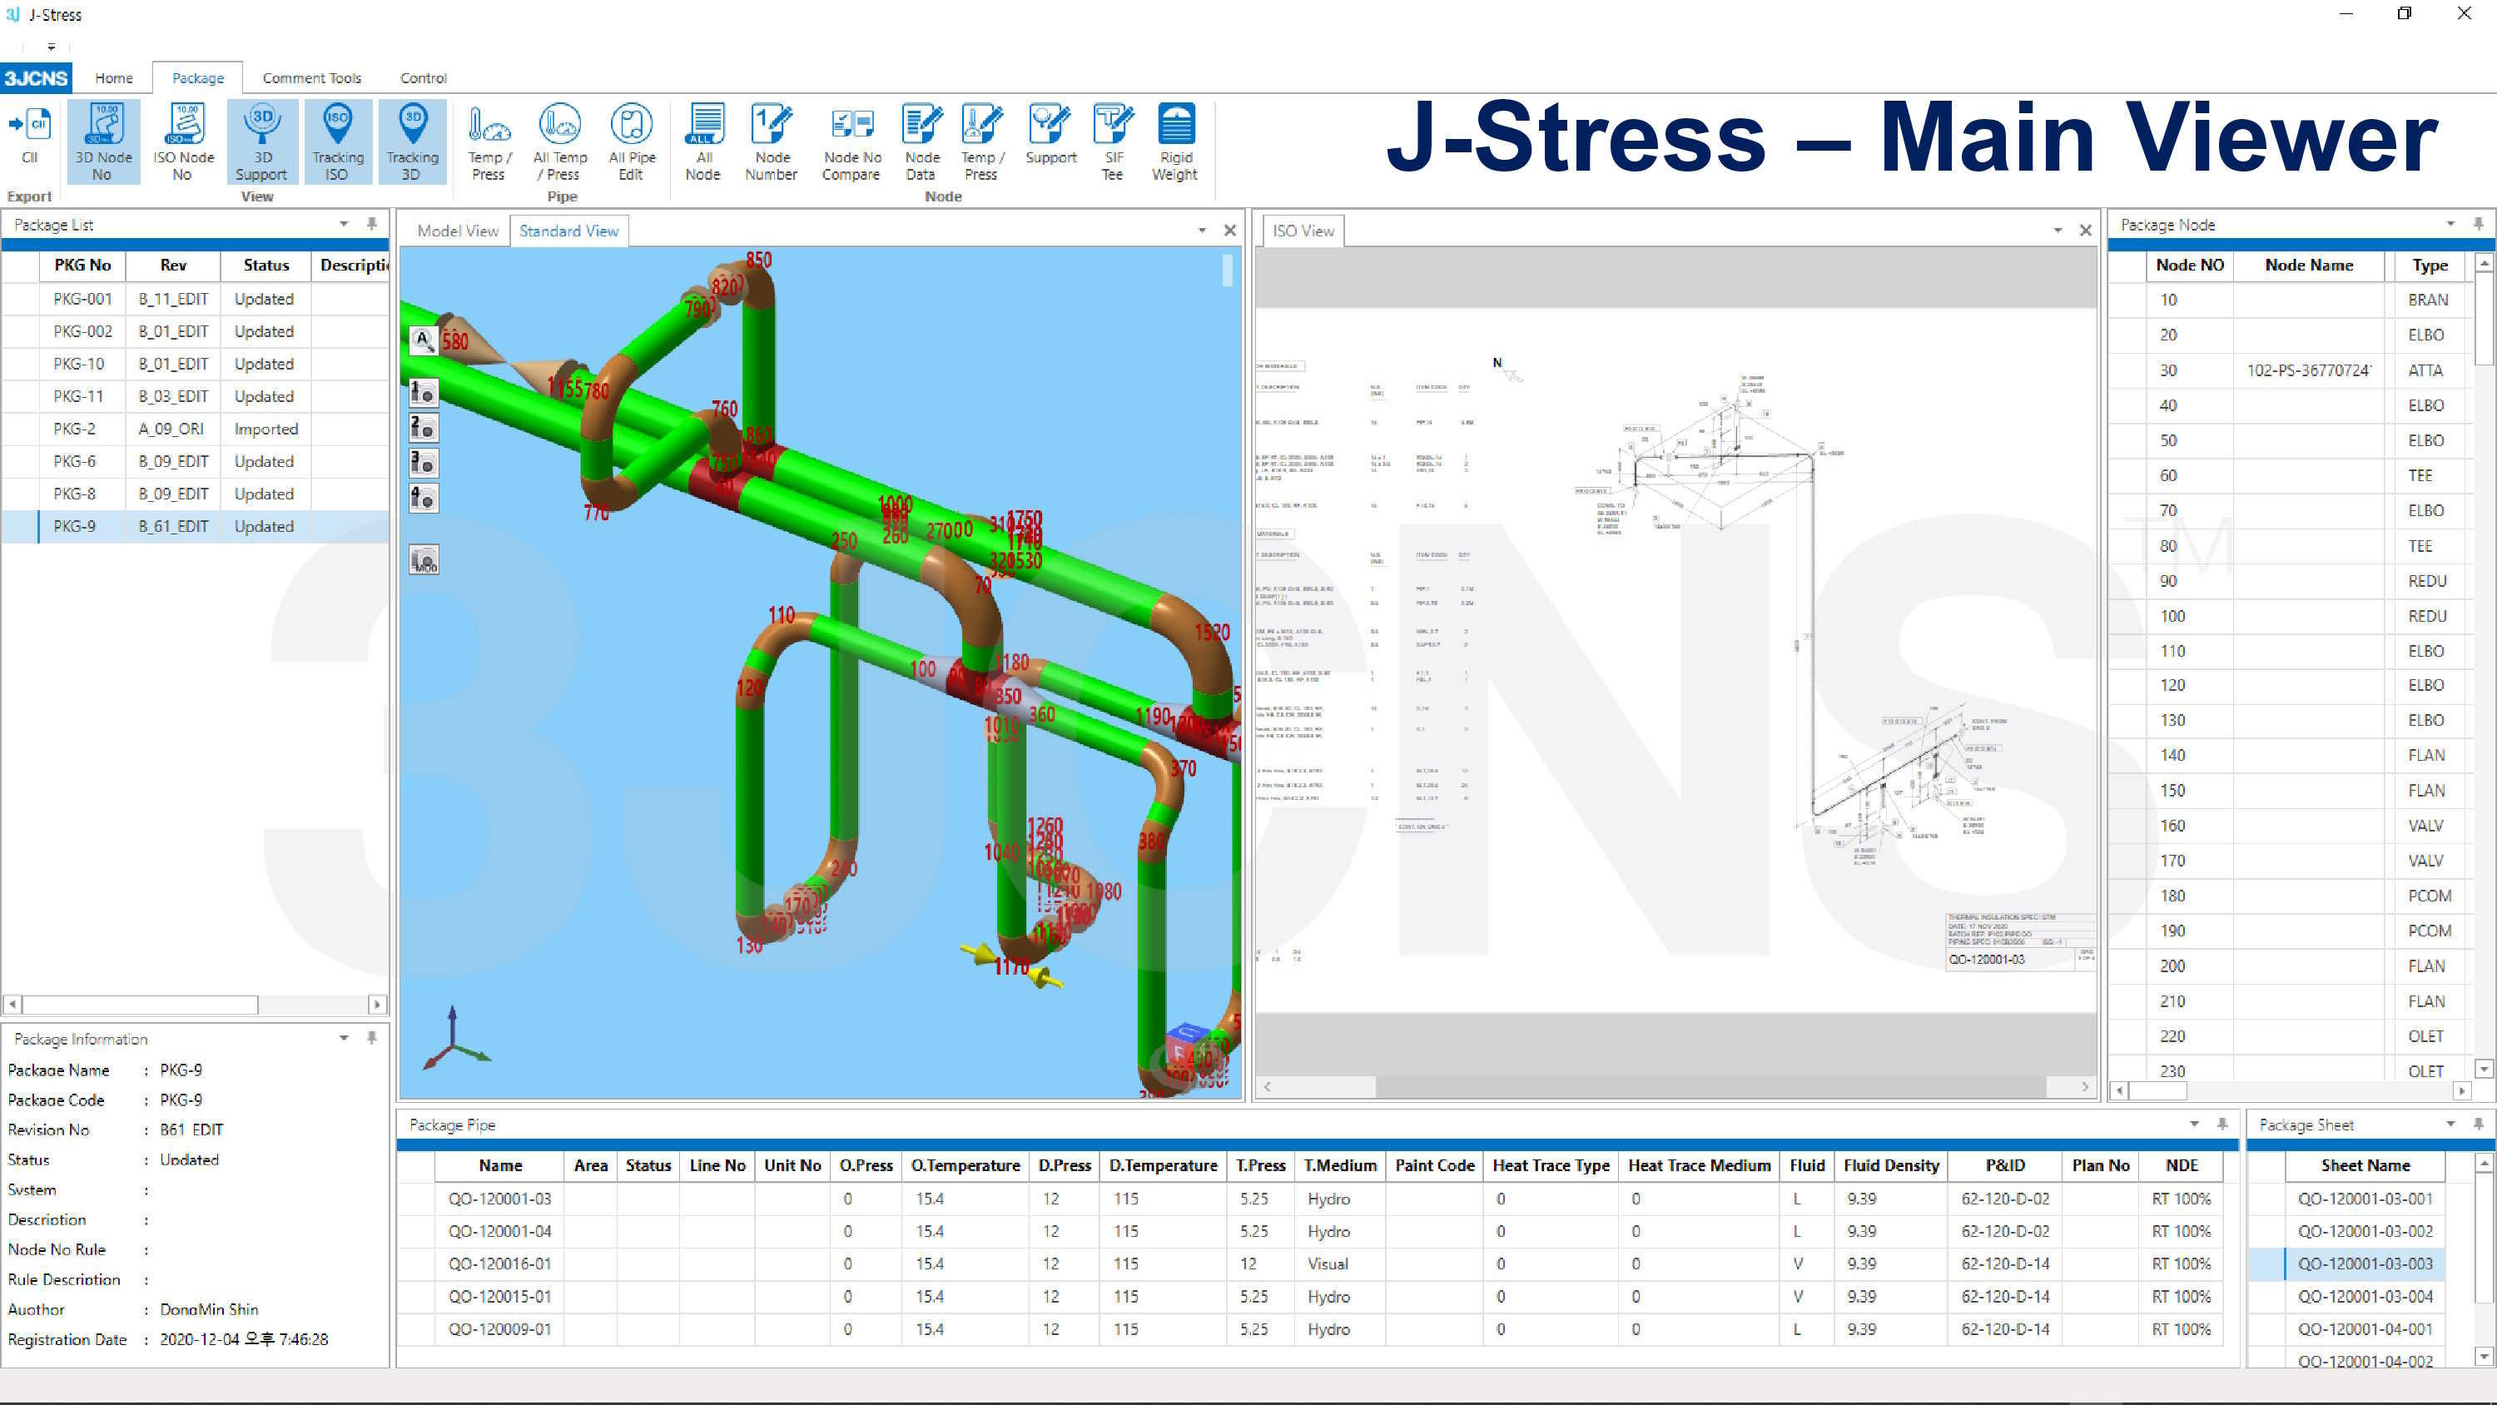2497x1405 pixels.
Task: Select view preset 4 in 3D viewer
Action: [424, 499]
